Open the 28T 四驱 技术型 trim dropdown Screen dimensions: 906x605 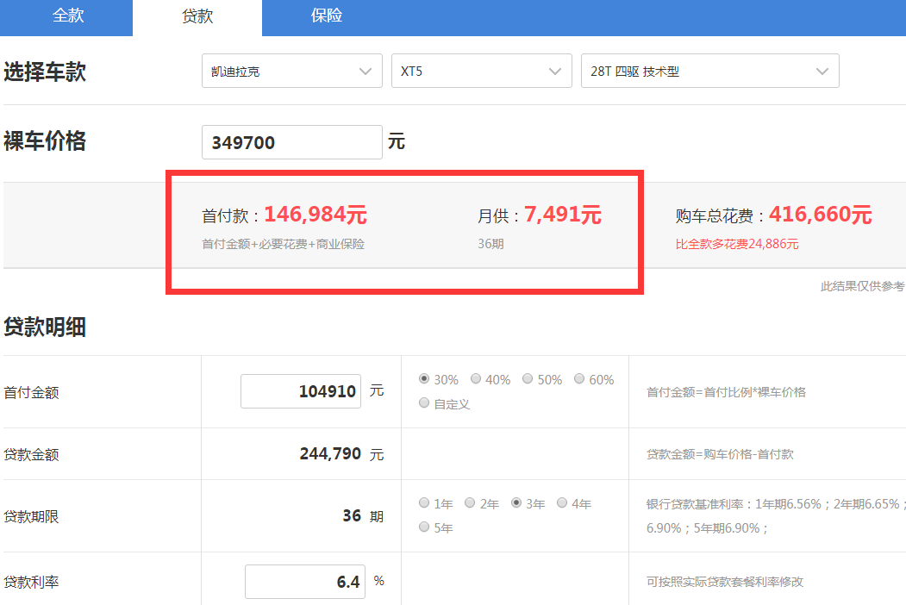[709, 71]
